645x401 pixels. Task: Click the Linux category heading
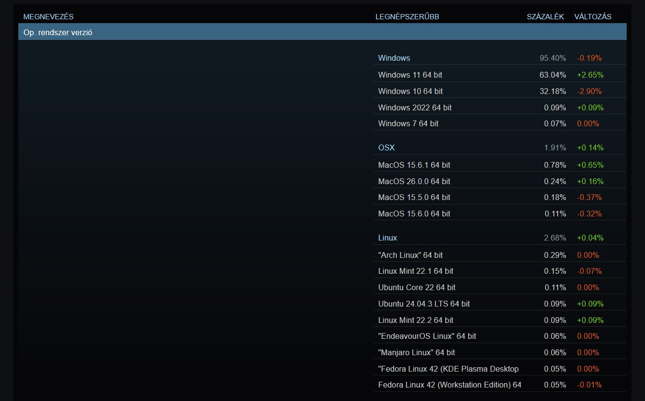click(388, 238)
